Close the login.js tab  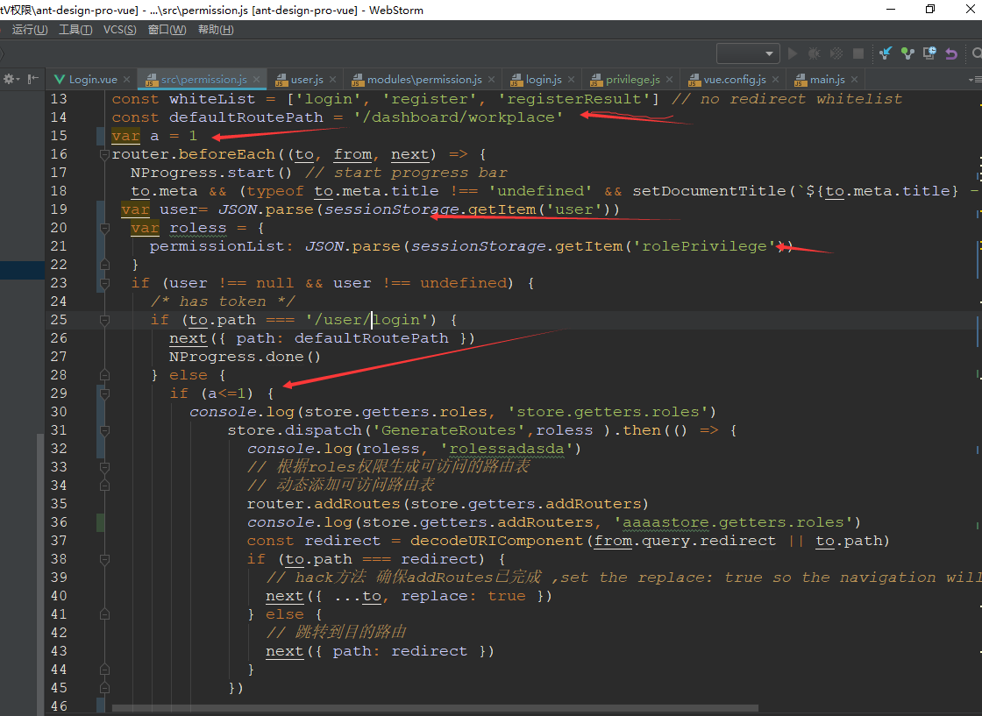click(x=571, y=80)
